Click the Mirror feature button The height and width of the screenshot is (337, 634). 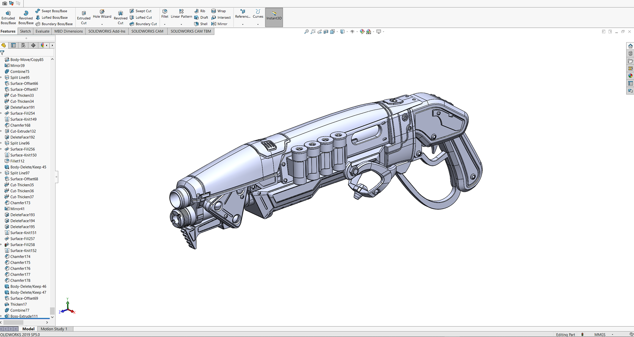tap(219, 24)
